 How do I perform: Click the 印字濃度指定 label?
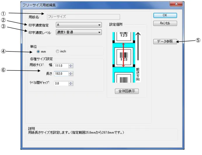(x=39, y=25)
